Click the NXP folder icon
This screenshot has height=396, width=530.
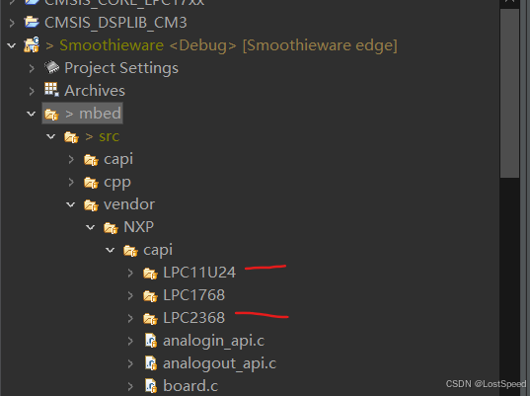coord(111,227)
